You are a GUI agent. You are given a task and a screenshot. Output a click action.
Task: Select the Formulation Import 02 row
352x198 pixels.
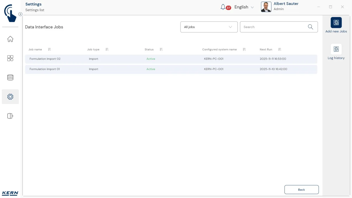(x=171, y=59)
